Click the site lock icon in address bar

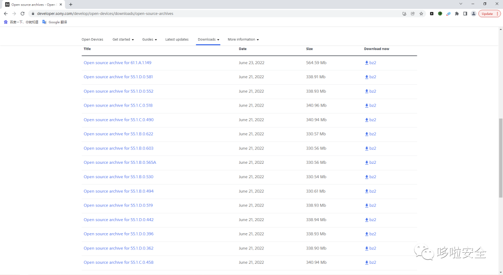pyautogui.click(x=33, y=13)
